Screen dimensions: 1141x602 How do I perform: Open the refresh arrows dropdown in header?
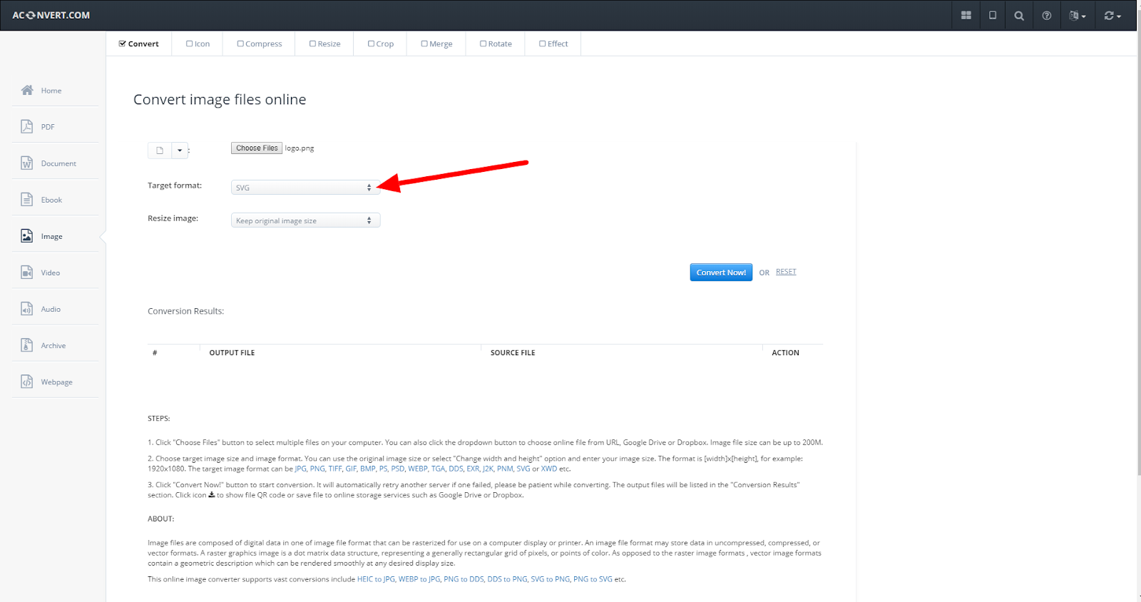click(1112, 15)
